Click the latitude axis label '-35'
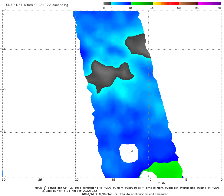The width and height of the screenshot is (224, 196). point(3,132)
